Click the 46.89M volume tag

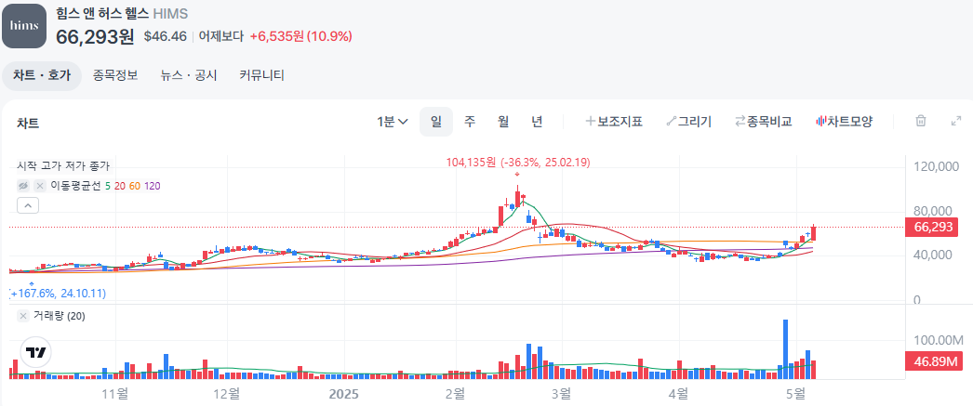point(932,360)
